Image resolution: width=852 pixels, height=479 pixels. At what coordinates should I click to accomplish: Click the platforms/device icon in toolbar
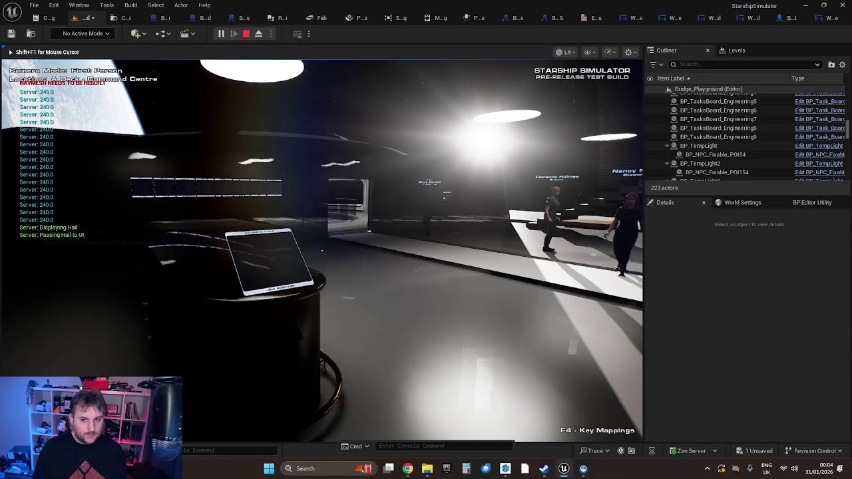[x=298, y=34]
